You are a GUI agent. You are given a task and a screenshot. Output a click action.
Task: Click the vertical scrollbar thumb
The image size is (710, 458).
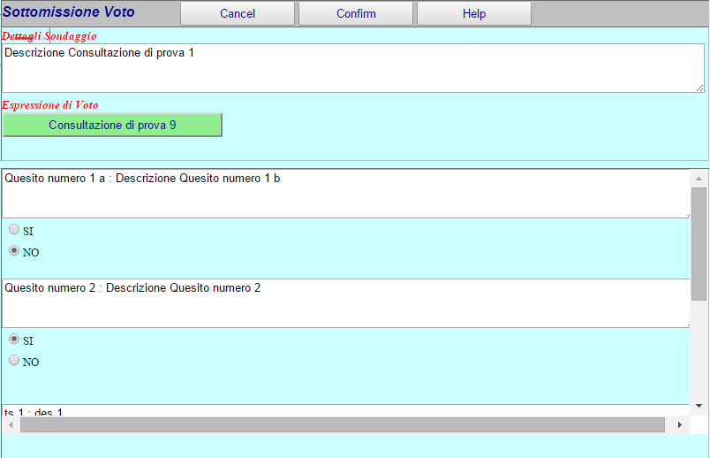point(699,243)
